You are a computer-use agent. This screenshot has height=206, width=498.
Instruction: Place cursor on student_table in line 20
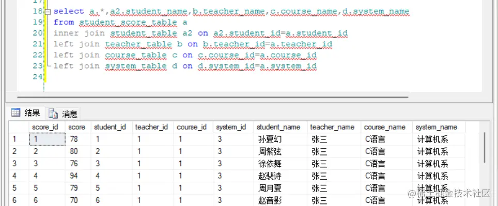pos(144,33)
